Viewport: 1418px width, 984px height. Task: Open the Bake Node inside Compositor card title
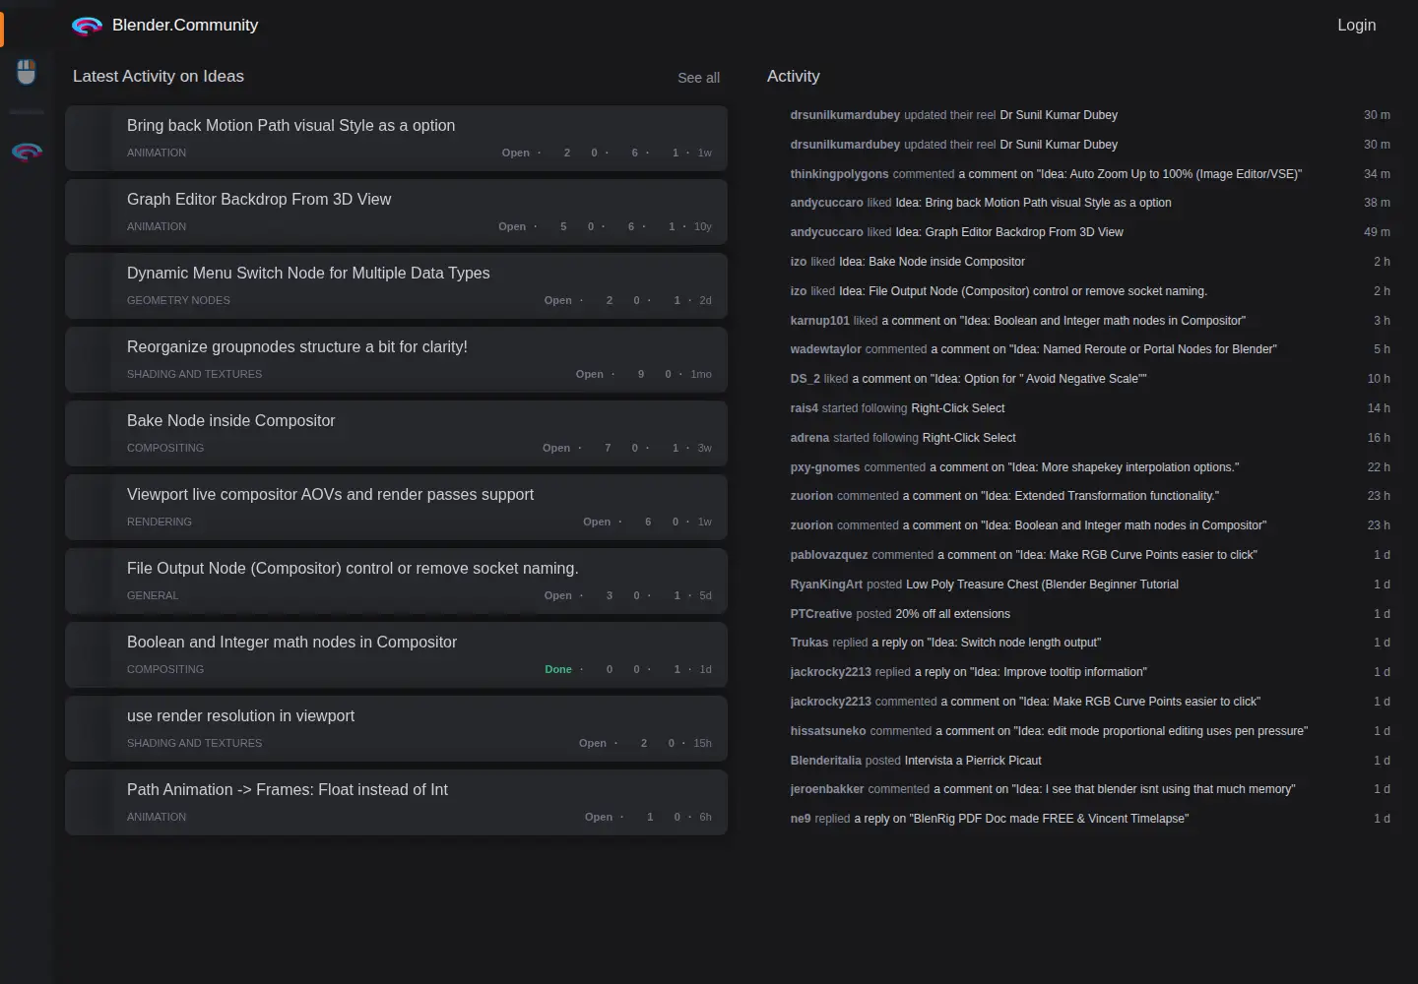[x=230, y=421]
